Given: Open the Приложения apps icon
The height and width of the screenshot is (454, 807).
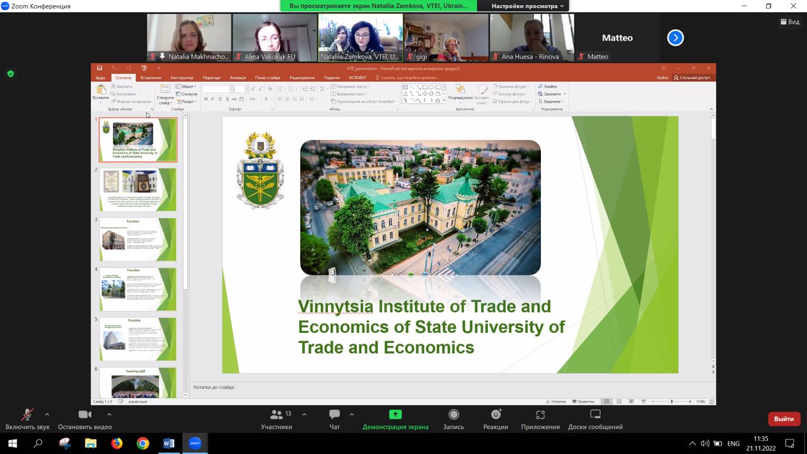Looking at the screenshot, I should 540,414.
